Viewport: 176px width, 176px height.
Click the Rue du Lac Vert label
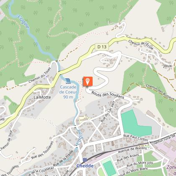(108, 111)
